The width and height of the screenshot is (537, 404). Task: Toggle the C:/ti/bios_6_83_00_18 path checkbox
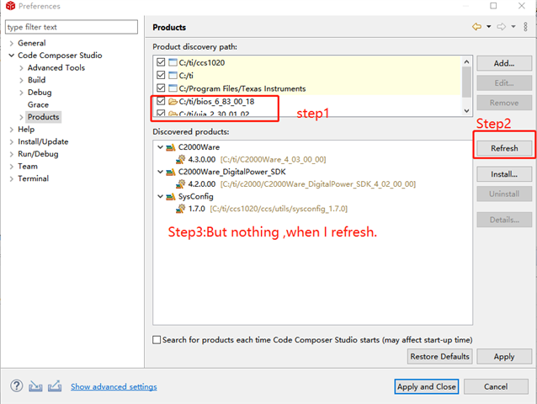pyautogui.click(x=161, y=102)
